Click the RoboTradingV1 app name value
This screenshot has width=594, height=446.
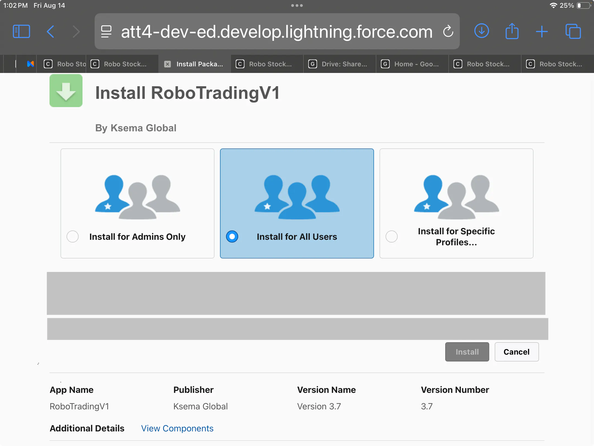pos(79,406)
